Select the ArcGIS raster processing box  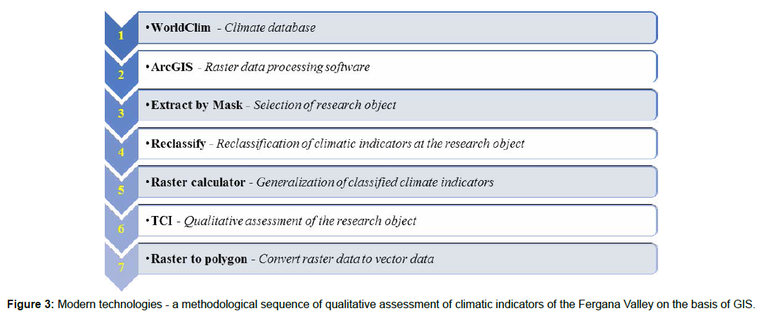[x=398, y=66]
